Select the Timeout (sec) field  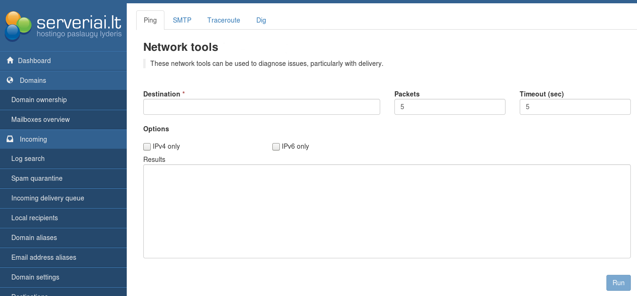click(x=575, y=107)
